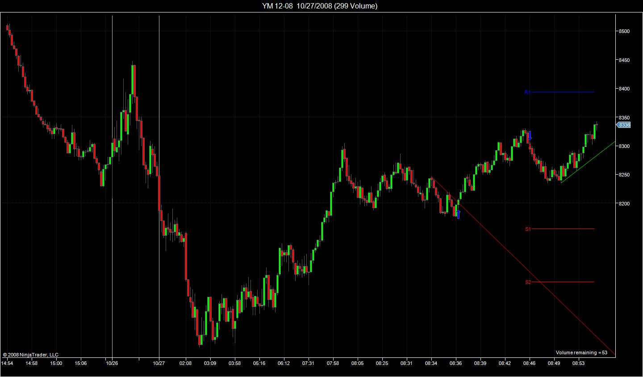Select the S2 support level label
Image resolution: width=643 pixels, height=377 pixels.
pyautogui.click(x=528, y=282)
